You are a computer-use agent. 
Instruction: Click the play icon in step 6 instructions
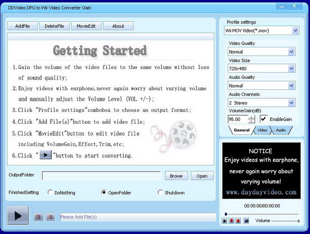(x=46, y=155)
